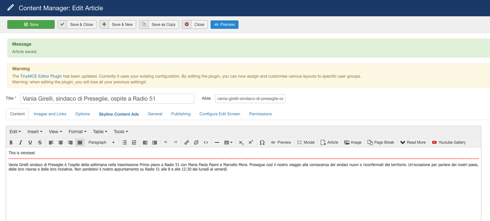Undo the last edit
This screenshot has height=221, width=490.
166,142
